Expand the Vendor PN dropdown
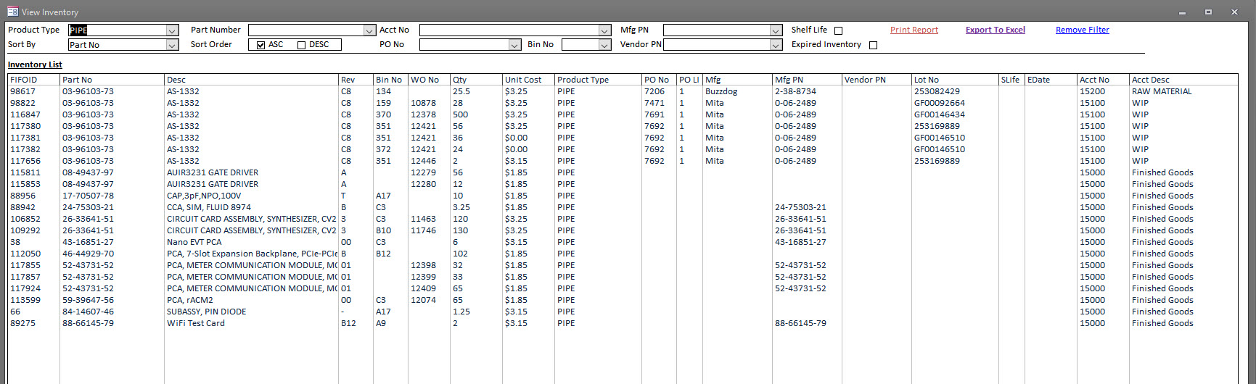 (776, 45)
